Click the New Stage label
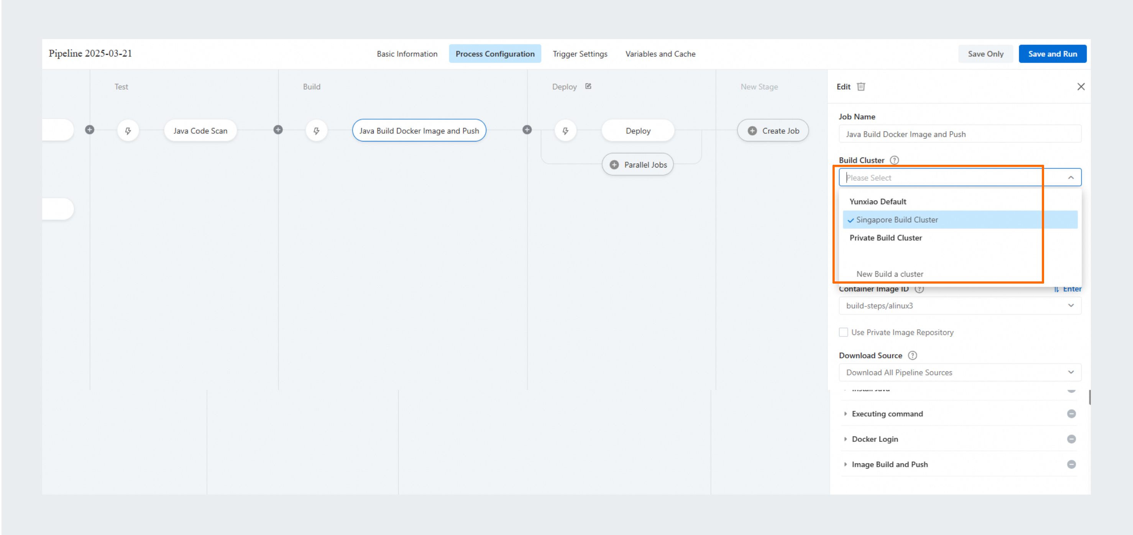Image resolution: width=1133 pixels, height=535 pixels. (759, 87)
